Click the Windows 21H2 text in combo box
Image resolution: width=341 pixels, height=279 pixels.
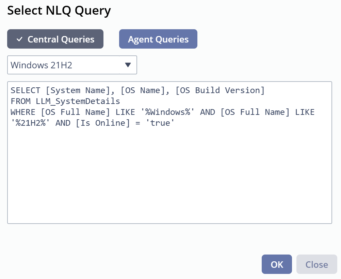42,65
